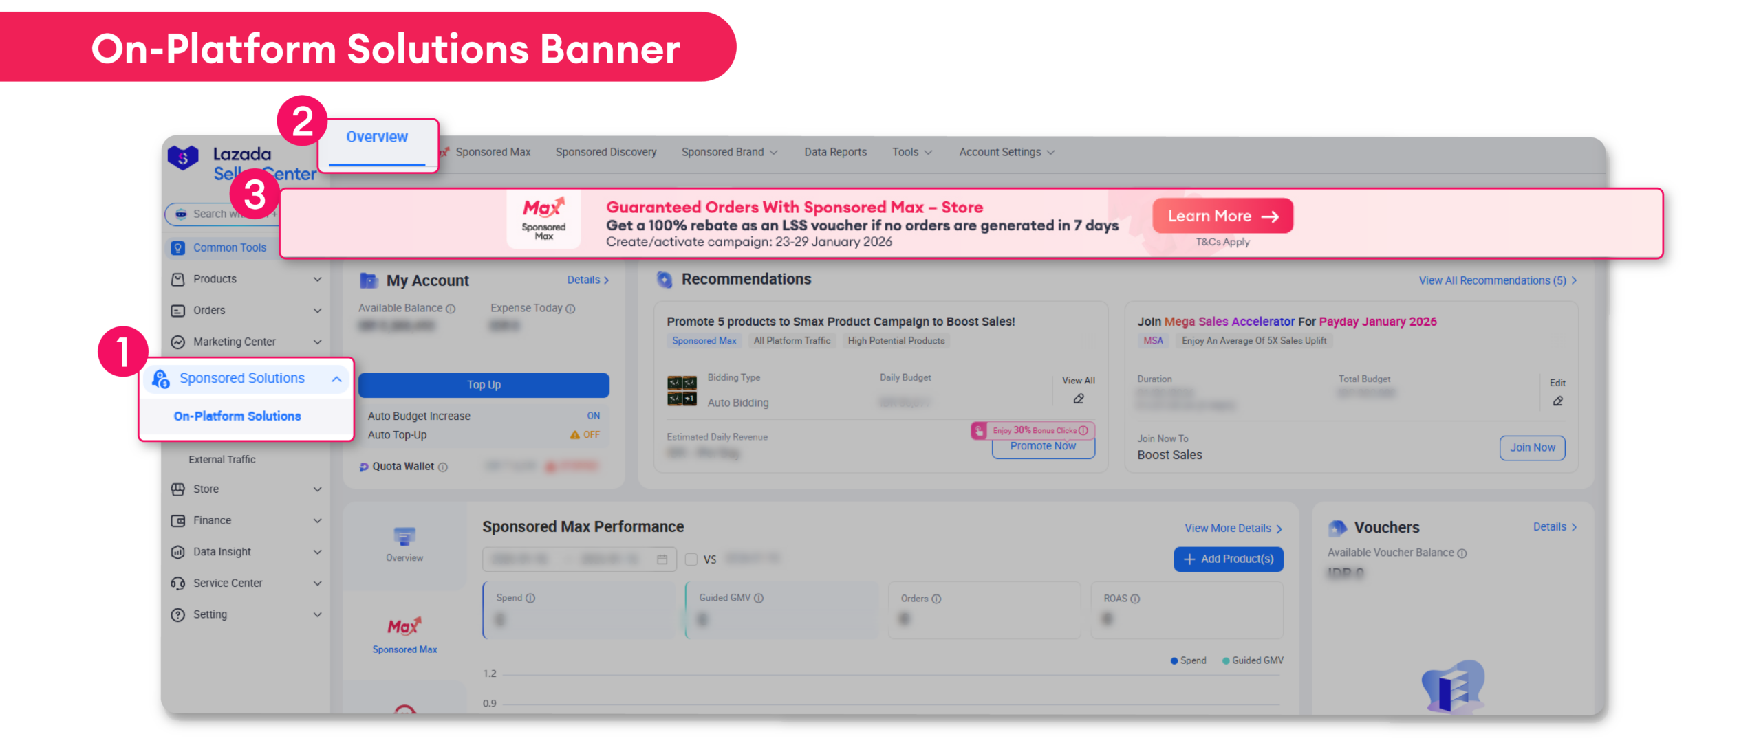Click the edit pencil under View All
Viewport: 1761px width, 756px height.
coord(1079,399)
